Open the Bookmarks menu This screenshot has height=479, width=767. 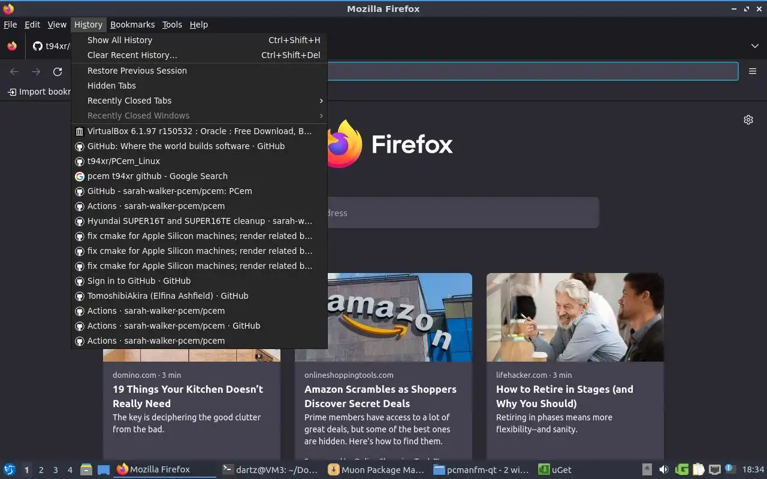[132, 25]
